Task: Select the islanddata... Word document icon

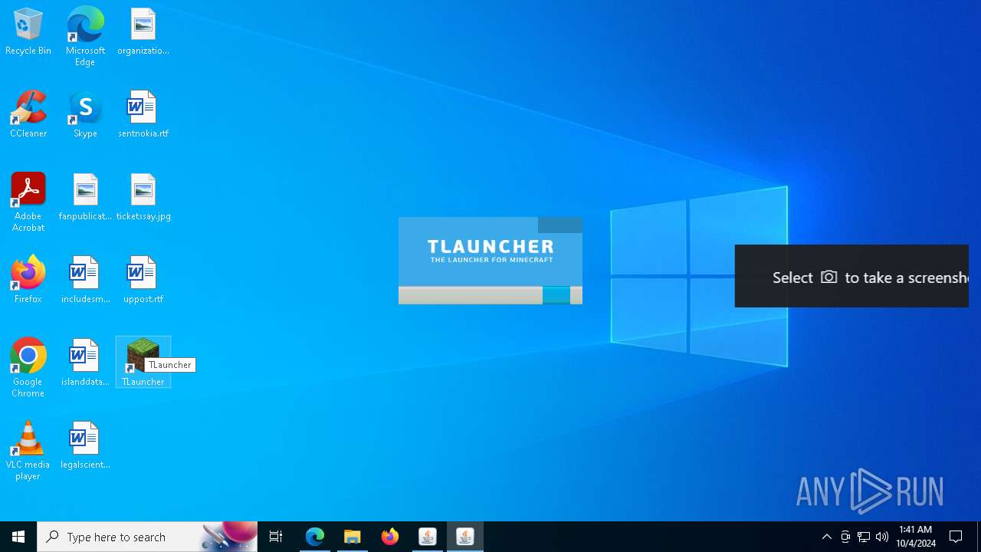Action: point(85,363)
